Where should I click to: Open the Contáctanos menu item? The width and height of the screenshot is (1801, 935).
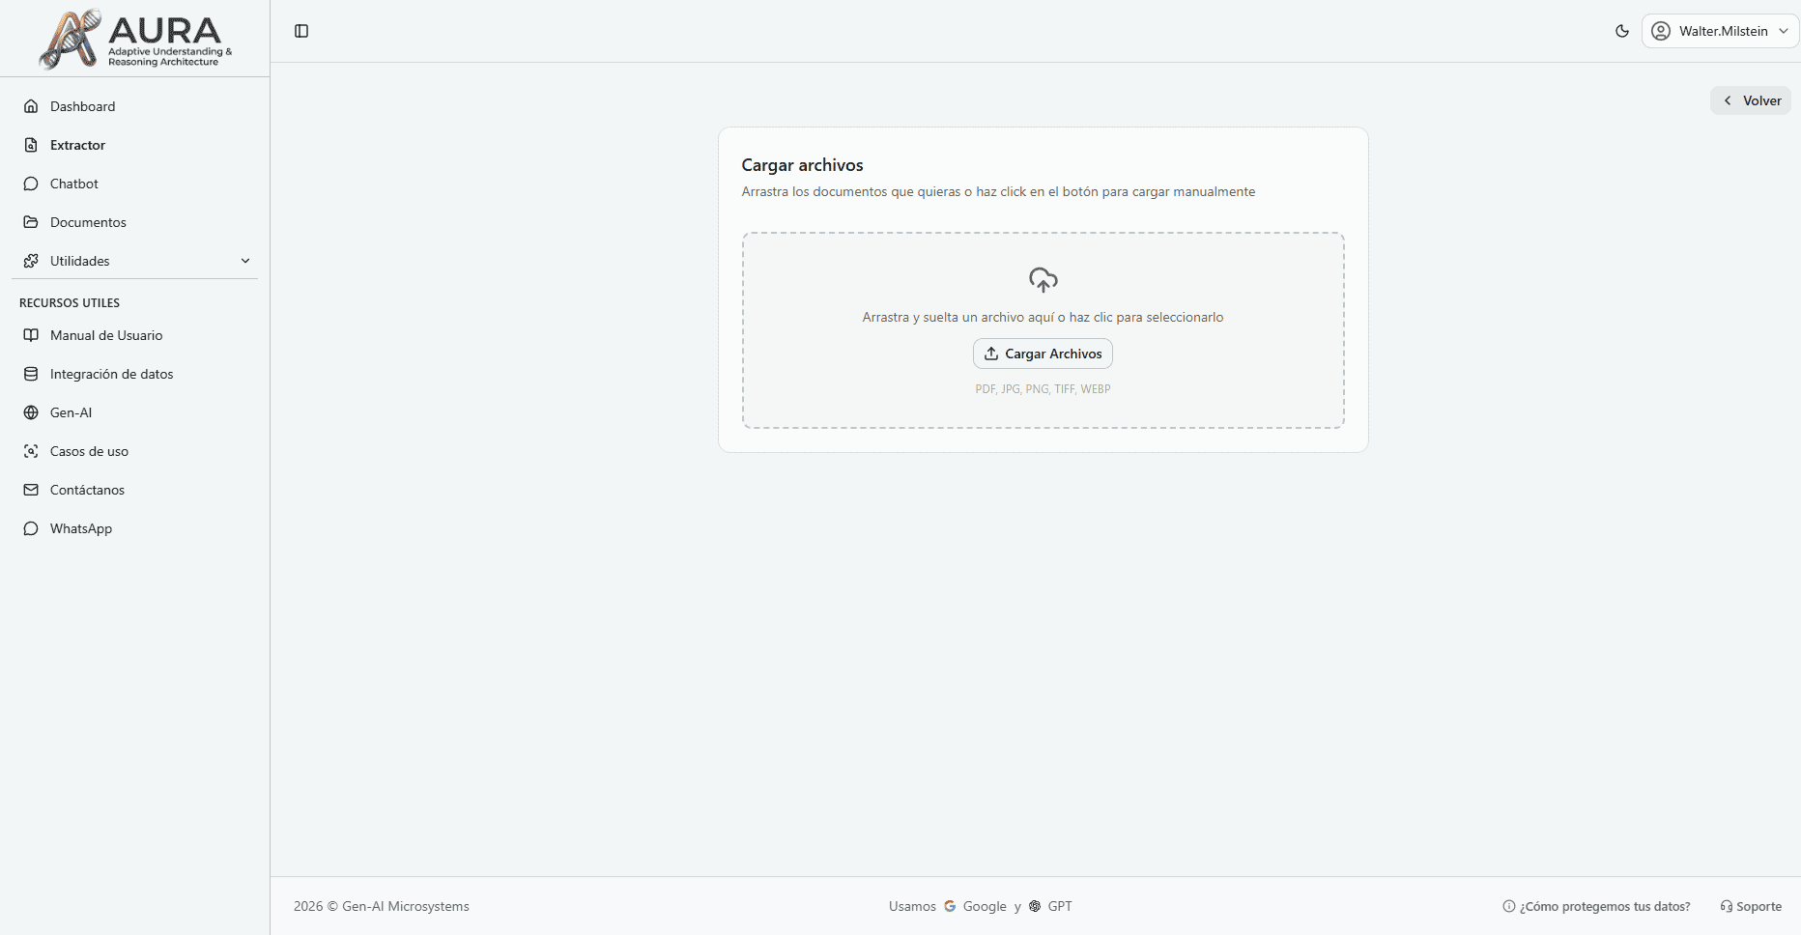(x=86, y=490)
